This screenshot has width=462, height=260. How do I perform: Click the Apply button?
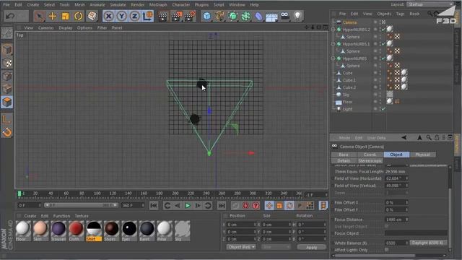coord(311,247)
